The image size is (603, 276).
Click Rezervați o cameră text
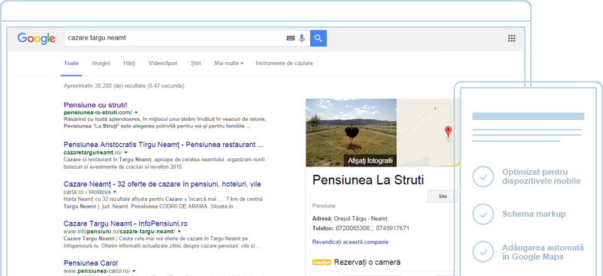367,262
